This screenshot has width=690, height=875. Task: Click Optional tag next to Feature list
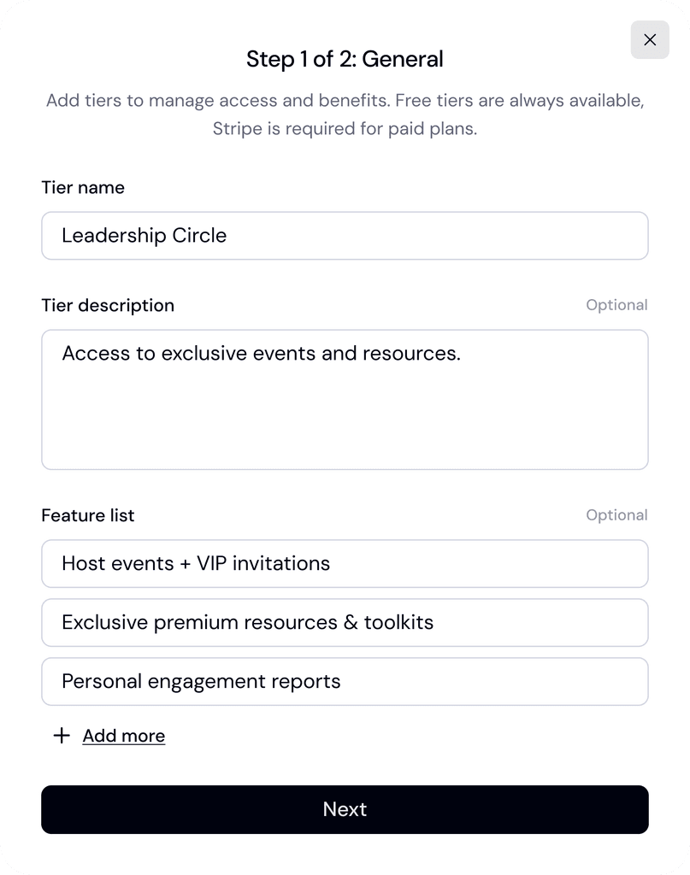tap(616, 515)
